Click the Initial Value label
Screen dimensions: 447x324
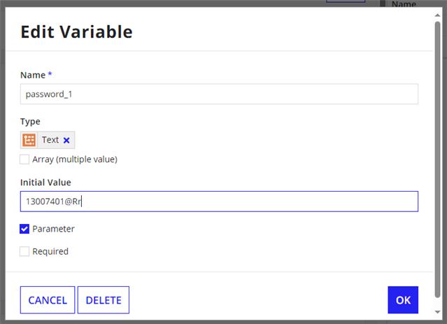click(x=45, y=182)
